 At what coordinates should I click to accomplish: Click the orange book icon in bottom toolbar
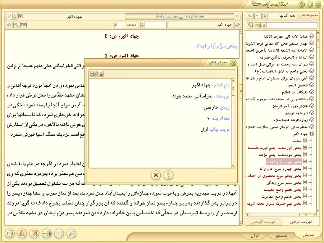point(22,234)
